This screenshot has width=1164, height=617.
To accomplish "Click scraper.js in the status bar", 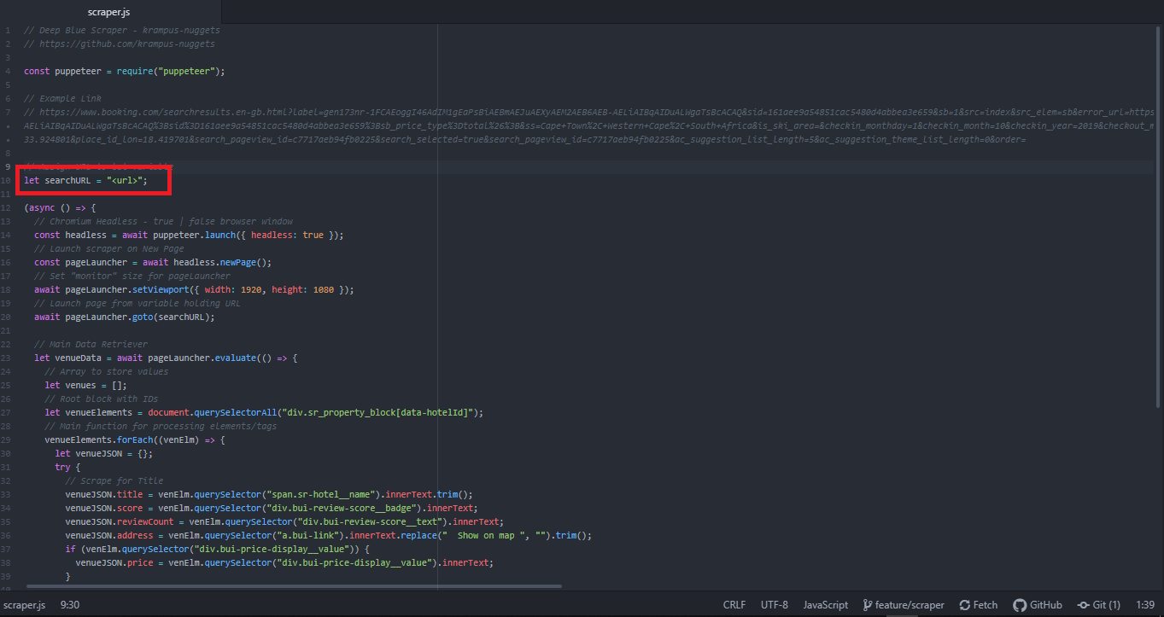I will point(23,605).
